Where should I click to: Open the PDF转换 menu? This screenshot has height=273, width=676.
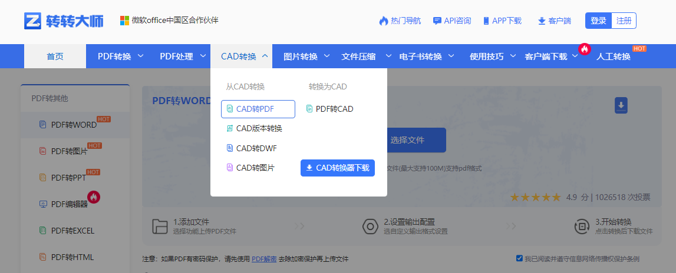coord(114,56)
